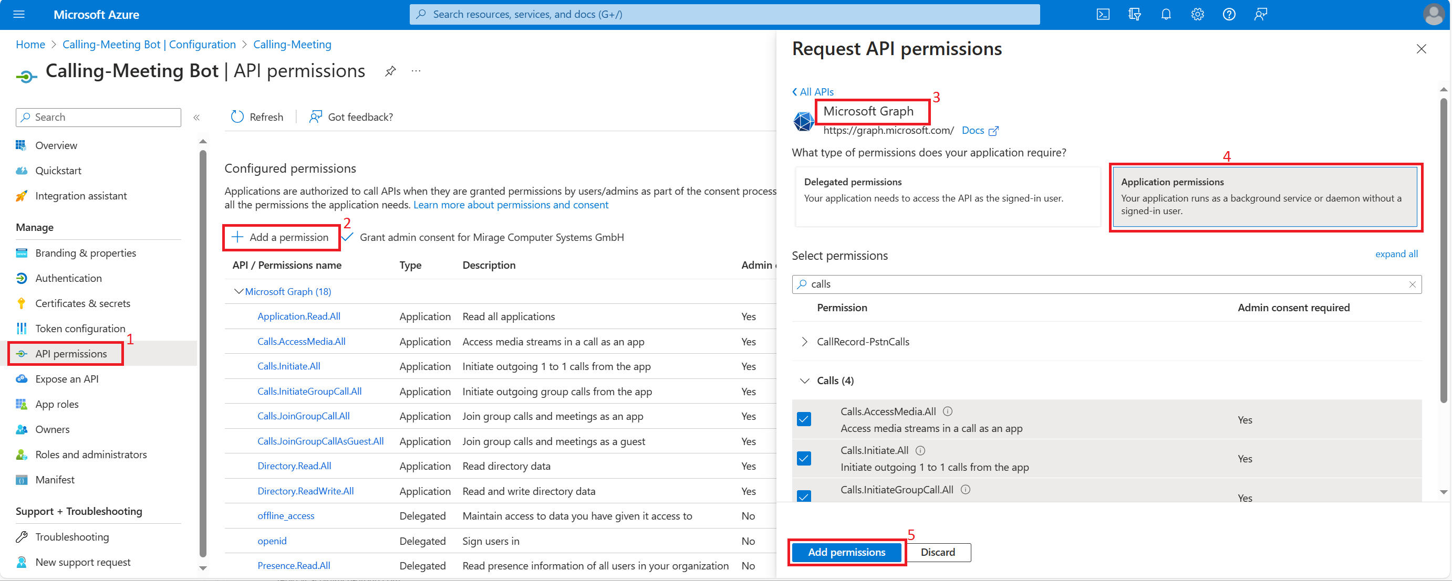Viewport: 1452px width, 581px height.
Task: Open the feedback icon in top bar
Action: 1261,14
